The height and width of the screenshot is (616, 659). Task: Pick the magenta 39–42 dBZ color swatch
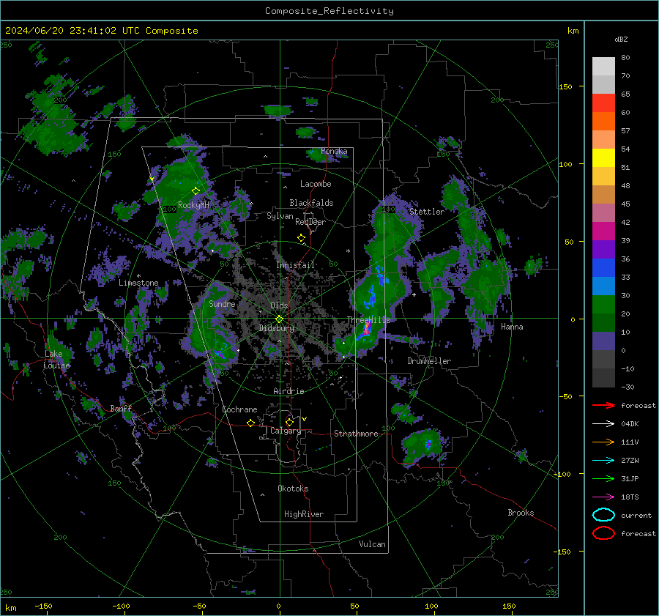pyautogui.click(x=603, y=231)
